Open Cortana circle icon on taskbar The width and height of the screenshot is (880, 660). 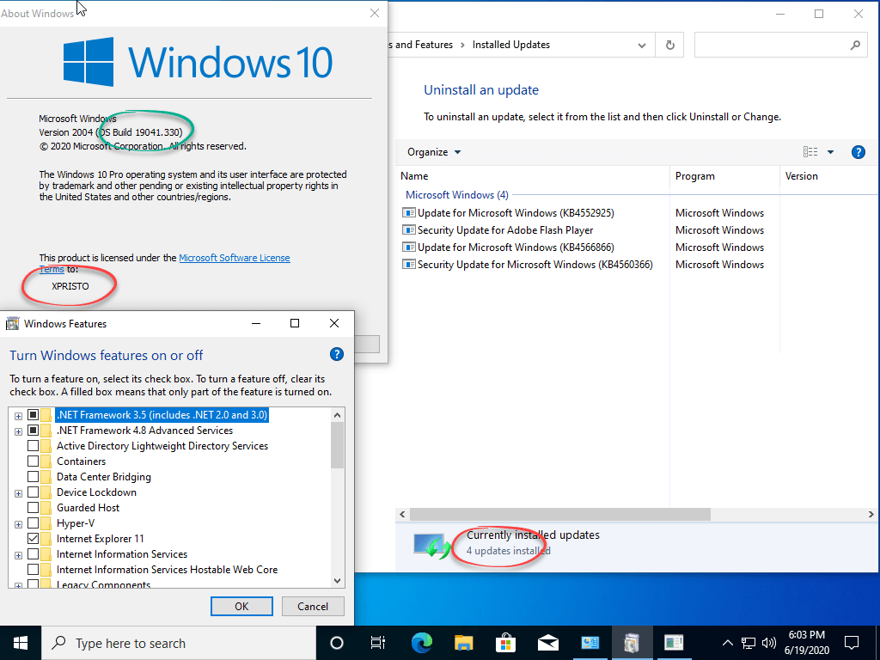coord(337,643)
